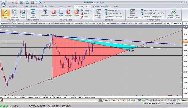
Task: Open the GBP/USD symbol dropdown
Action: pos(108,100)
